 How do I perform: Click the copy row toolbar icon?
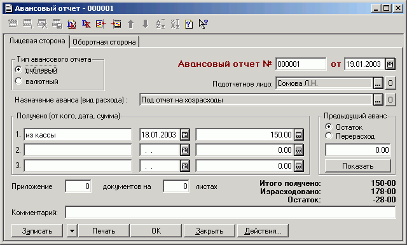point(57,24)
